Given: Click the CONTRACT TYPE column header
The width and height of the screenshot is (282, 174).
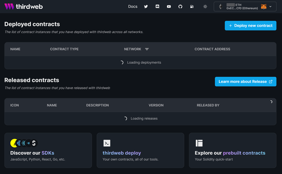Looking at the screenshot, I should click(64, 49).
